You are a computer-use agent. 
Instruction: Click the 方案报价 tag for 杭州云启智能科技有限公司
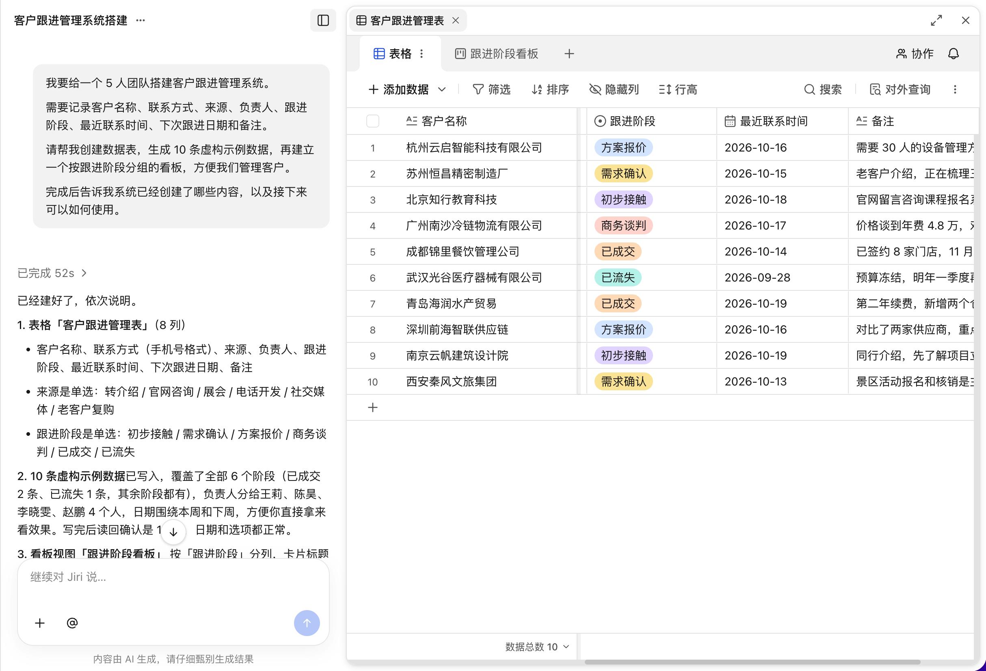(x=623, y=147)
